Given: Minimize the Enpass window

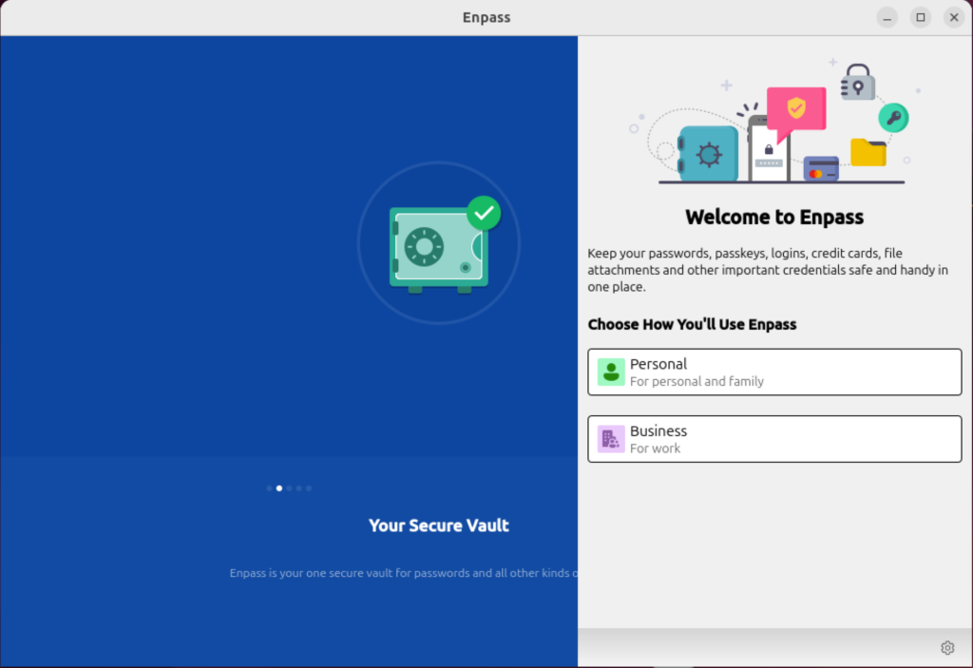Looking at the screenshot, I should coord(887,16).
